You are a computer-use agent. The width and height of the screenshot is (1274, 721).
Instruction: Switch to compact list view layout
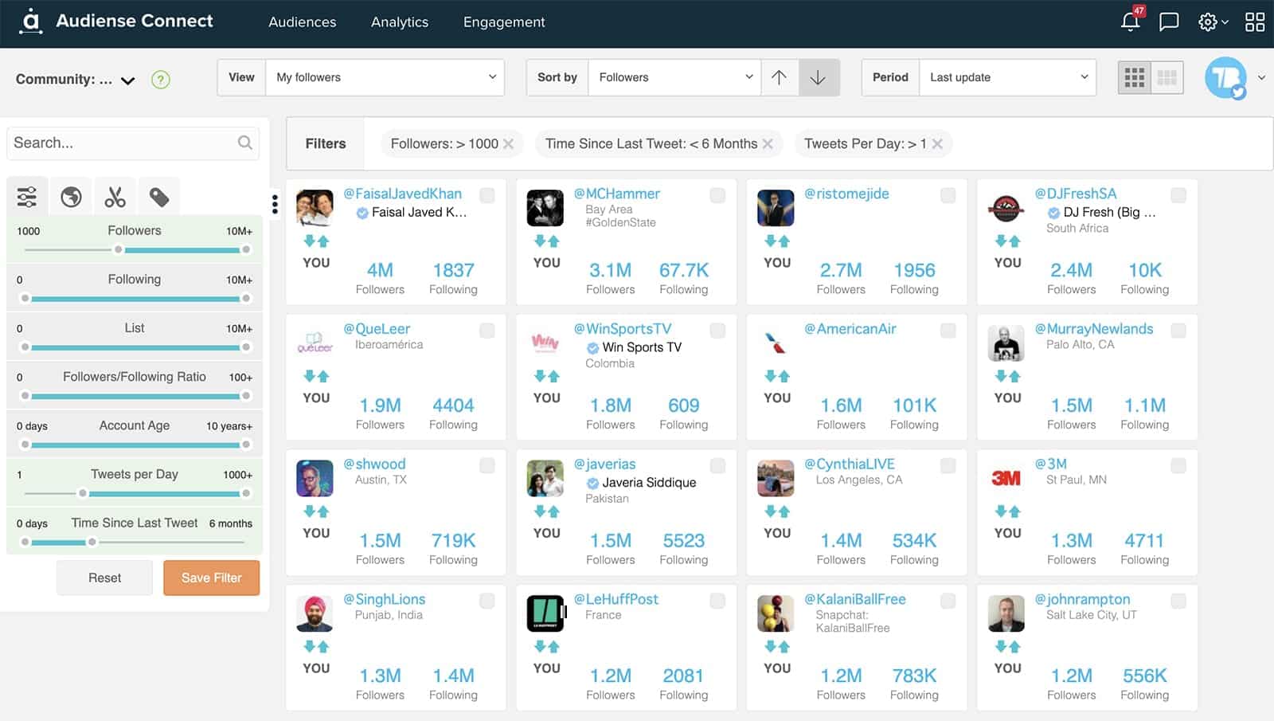[1166, 77]
